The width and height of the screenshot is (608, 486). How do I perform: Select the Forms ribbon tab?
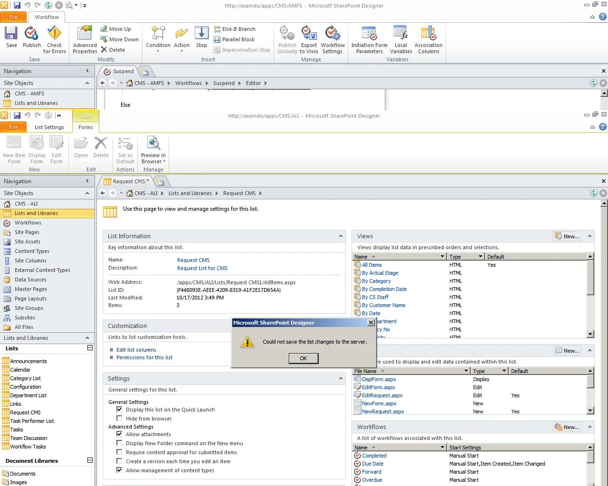pos(85,127)
